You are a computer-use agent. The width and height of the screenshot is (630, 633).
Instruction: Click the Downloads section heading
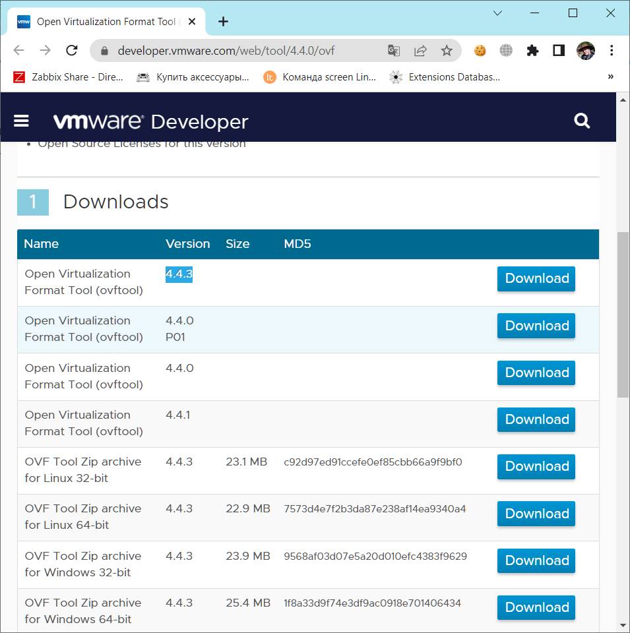pos(115,202)
